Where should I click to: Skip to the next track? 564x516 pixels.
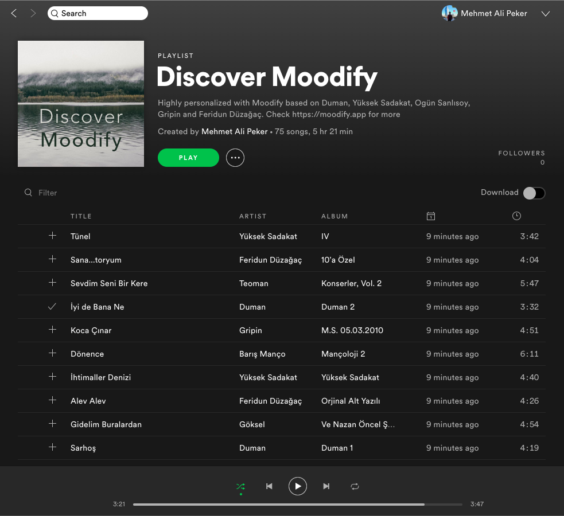[x=326, y=486]
